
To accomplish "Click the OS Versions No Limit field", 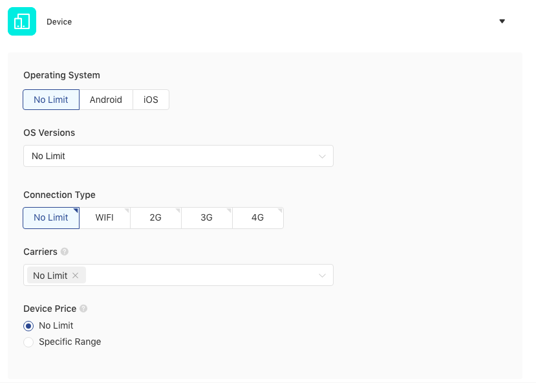I will pyautogui.click(x=178, y=156).
